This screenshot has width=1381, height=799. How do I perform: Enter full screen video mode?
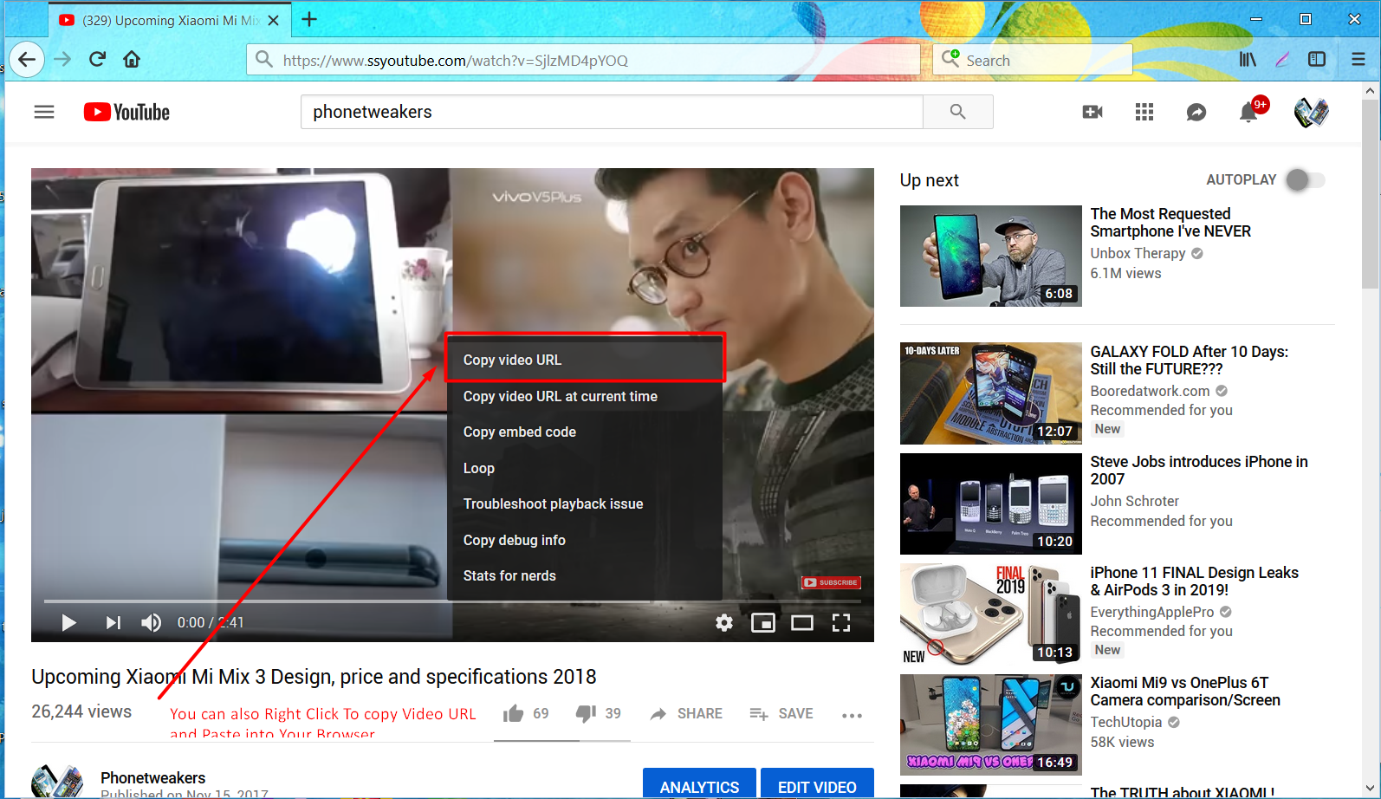click(841, 622)
